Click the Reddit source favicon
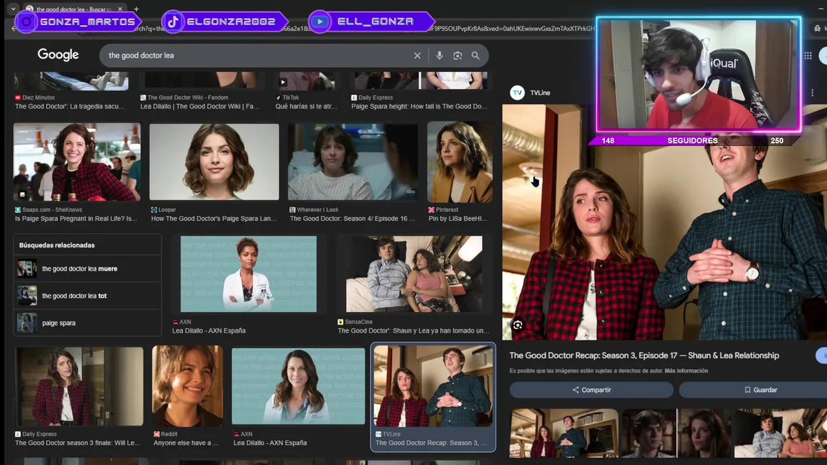The height and width of the screenshot is (465, 827). point(156,434)
